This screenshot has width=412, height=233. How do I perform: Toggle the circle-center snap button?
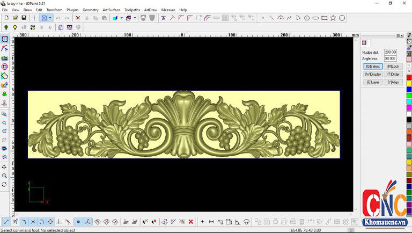click(50, 221)
